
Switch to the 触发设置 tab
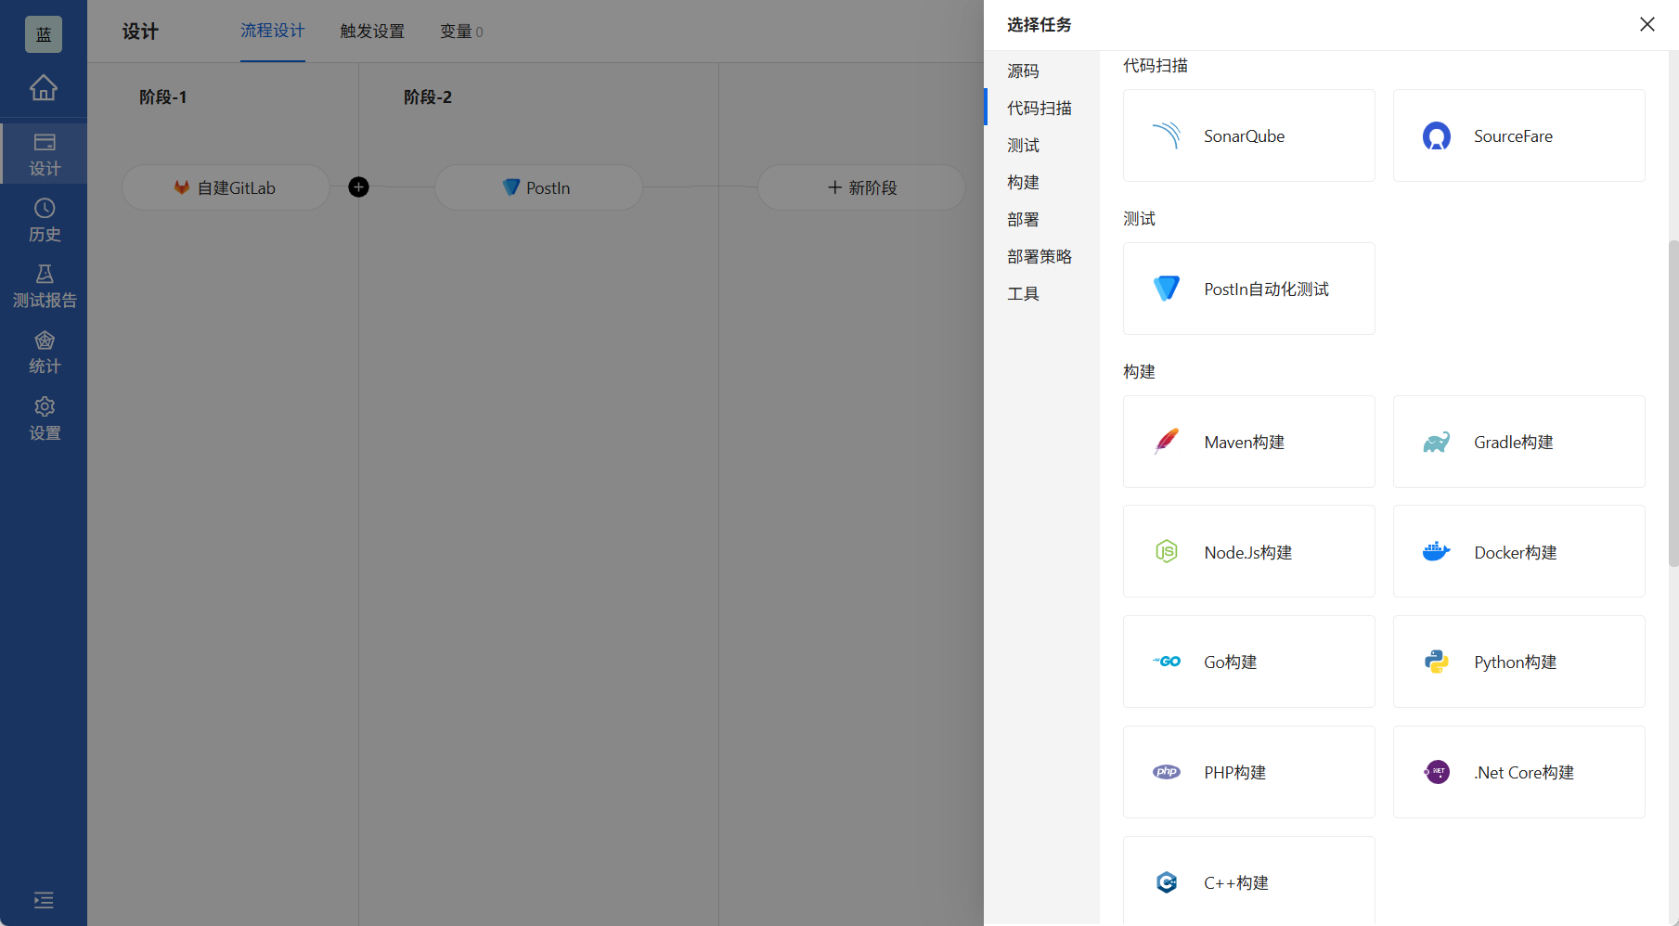point(372,32)
